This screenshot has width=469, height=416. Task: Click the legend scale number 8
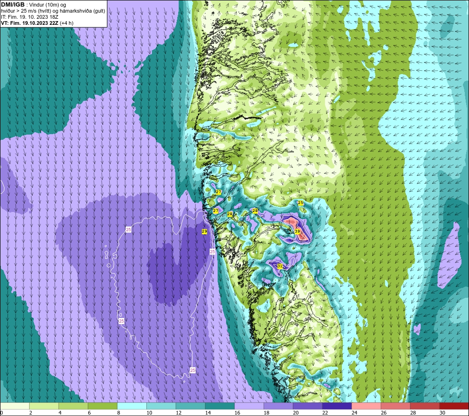119,413
